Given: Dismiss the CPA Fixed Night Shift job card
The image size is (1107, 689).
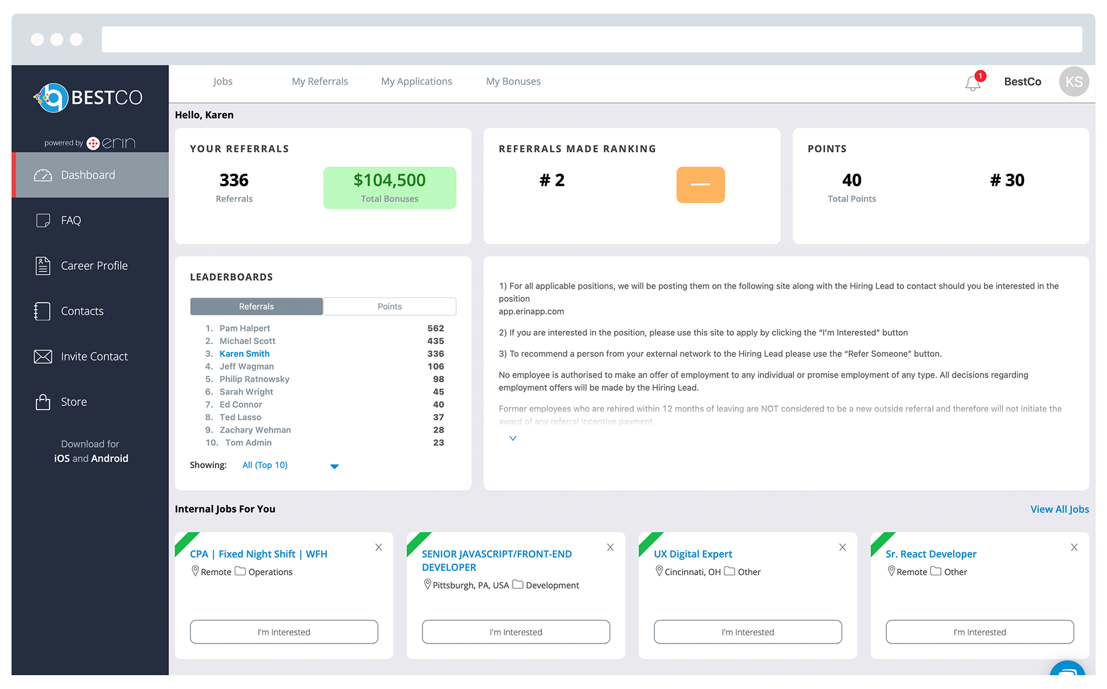Looking at the screenshot, I should click(379, 547).
